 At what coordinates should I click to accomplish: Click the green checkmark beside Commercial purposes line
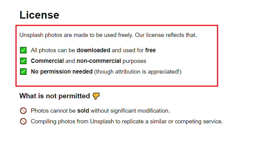coord(23,61)
